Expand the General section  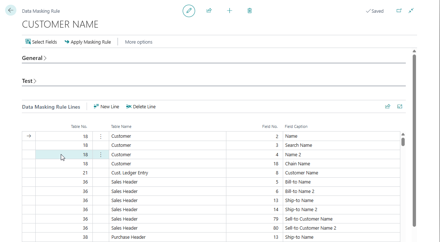click(x=34, y=58)
